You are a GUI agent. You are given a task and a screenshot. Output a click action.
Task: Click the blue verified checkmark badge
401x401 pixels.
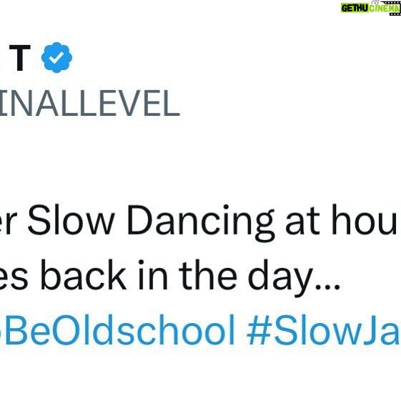(56, 58)
